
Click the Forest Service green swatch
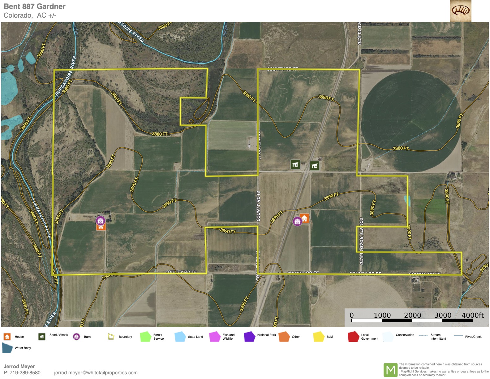click(145, 337)
